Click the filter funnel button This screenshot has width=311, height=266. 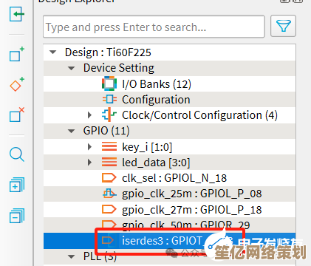(283, 26)
